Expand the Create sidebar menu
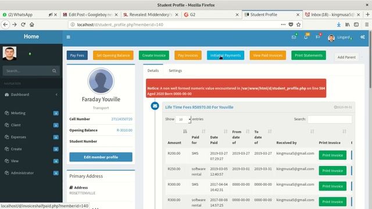Viewport: 372px width, 209px height. coord(31,149)
